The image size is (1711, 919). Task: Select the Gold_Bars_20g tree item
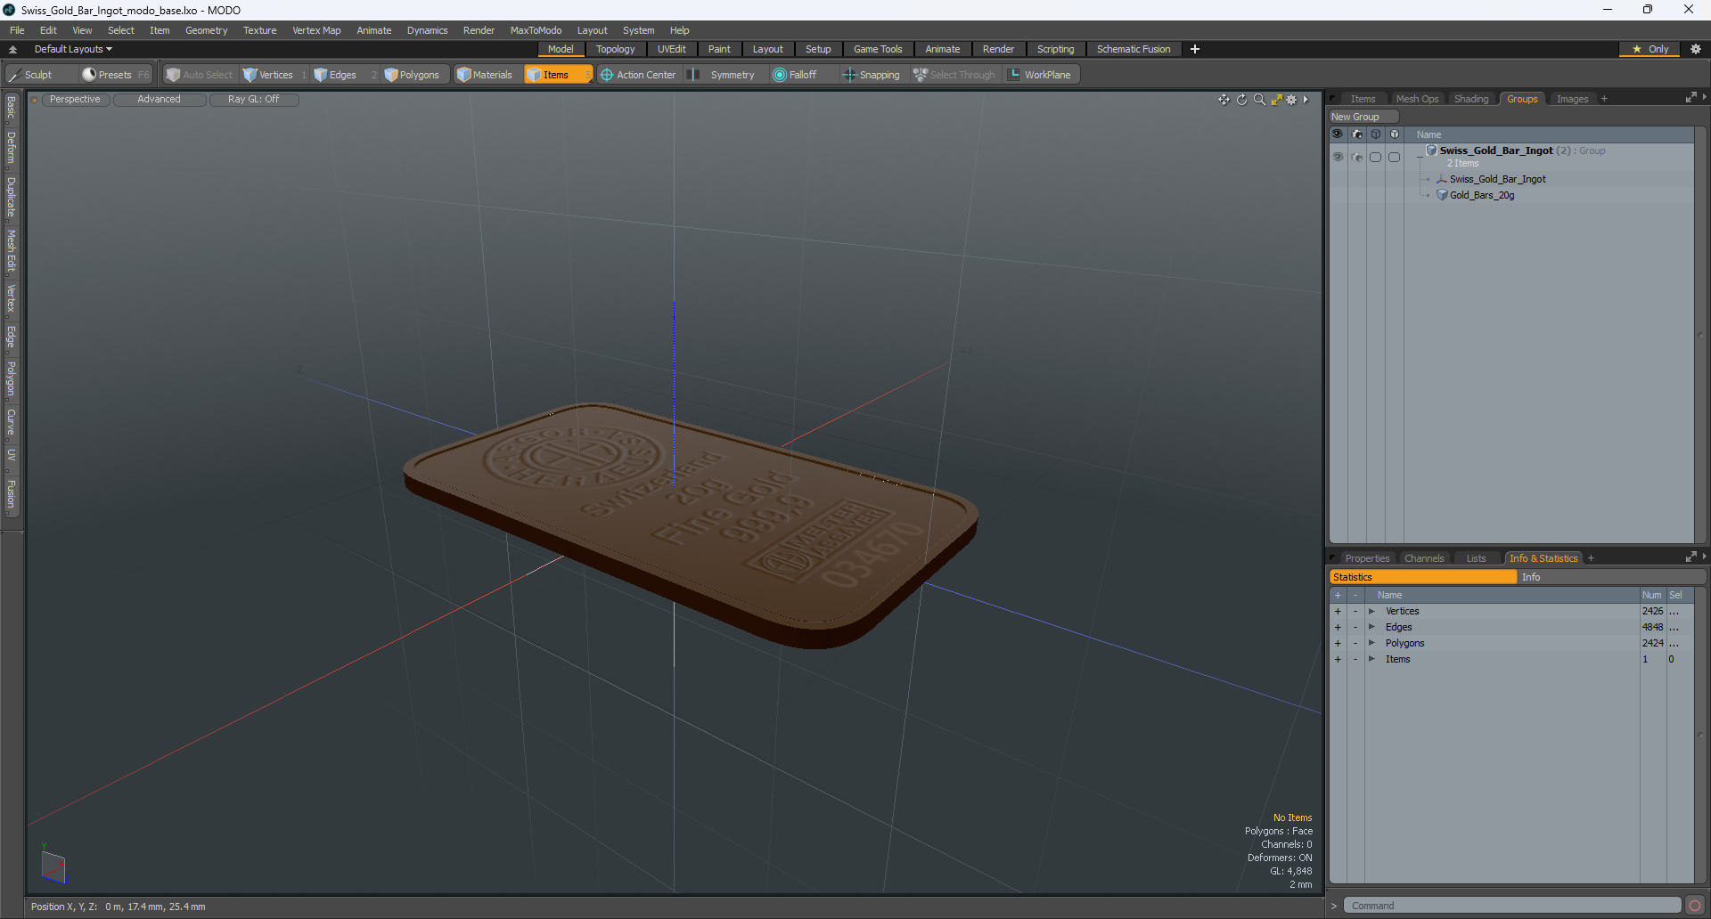coord(1481,195)
